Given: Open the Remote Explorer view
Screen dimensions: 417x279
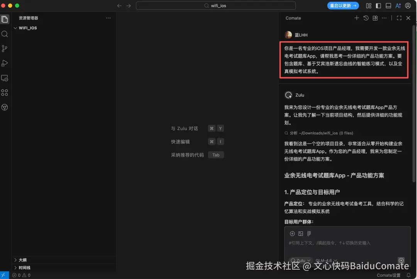Looking at the screenshot, I should (5, 78).
